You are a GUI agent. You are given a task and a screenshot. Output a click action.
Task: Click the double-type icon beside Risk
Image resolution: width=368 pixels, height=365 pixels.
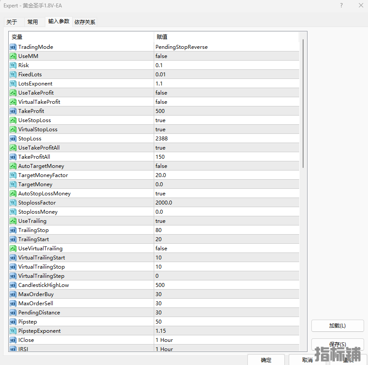13,65
